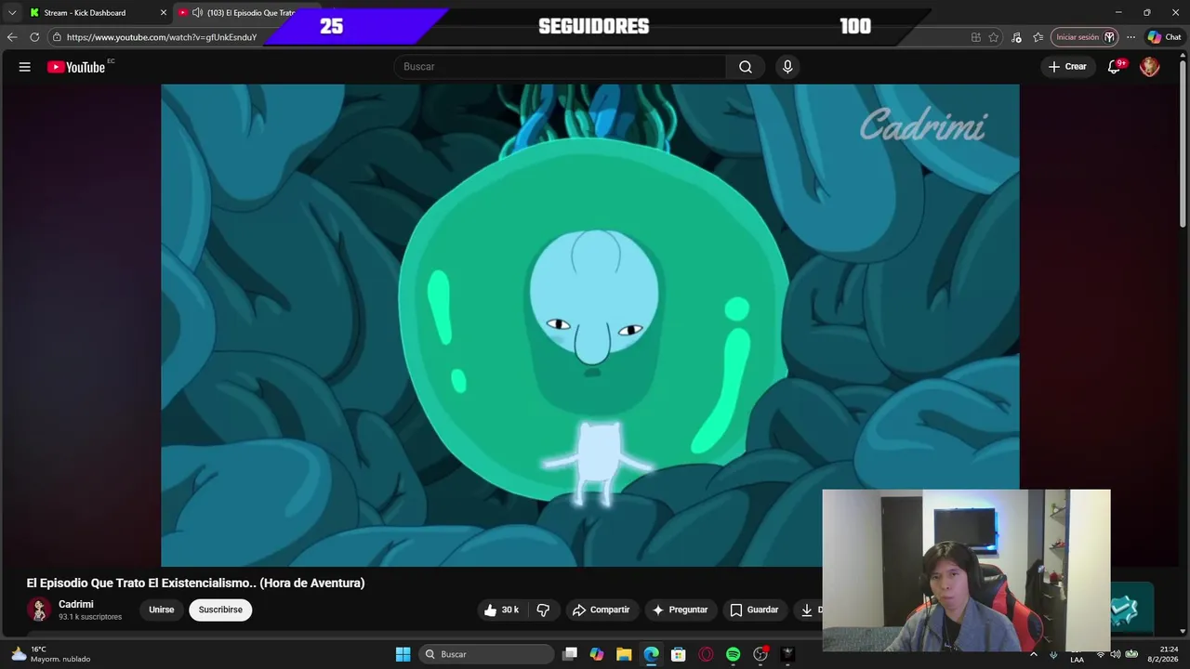The image size is (1190, 669).
Task: Reload the page with the refresh icon
Action: (x=34, y=37)
